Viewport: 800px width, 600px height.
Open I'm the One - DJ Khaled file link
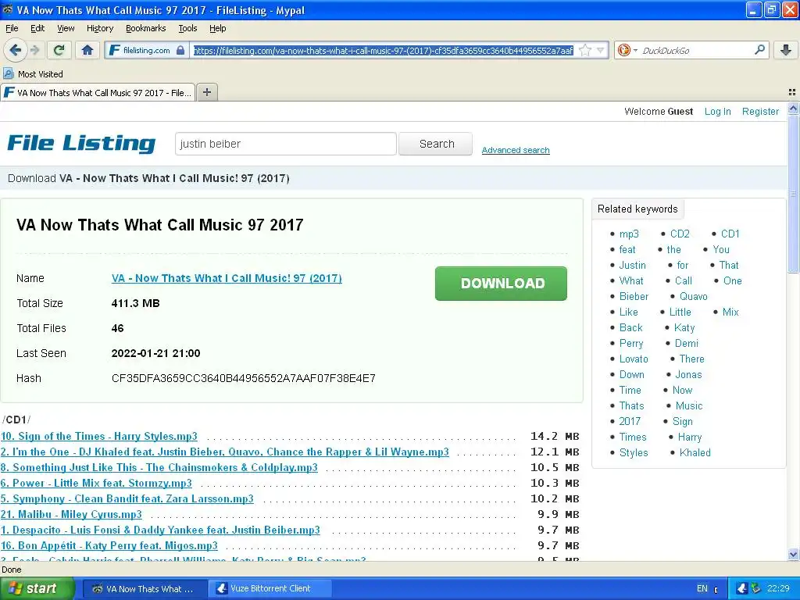224,452
